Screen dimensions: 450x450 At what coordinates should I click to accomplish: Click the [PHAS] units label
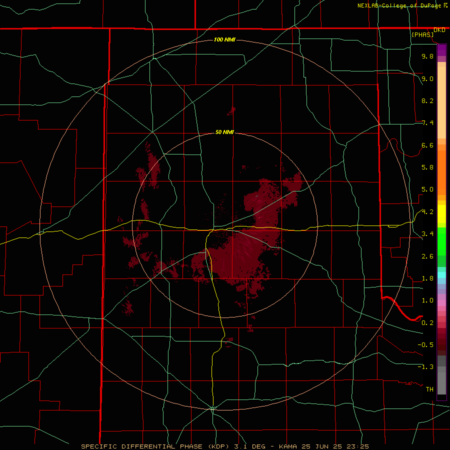[422, 34]
